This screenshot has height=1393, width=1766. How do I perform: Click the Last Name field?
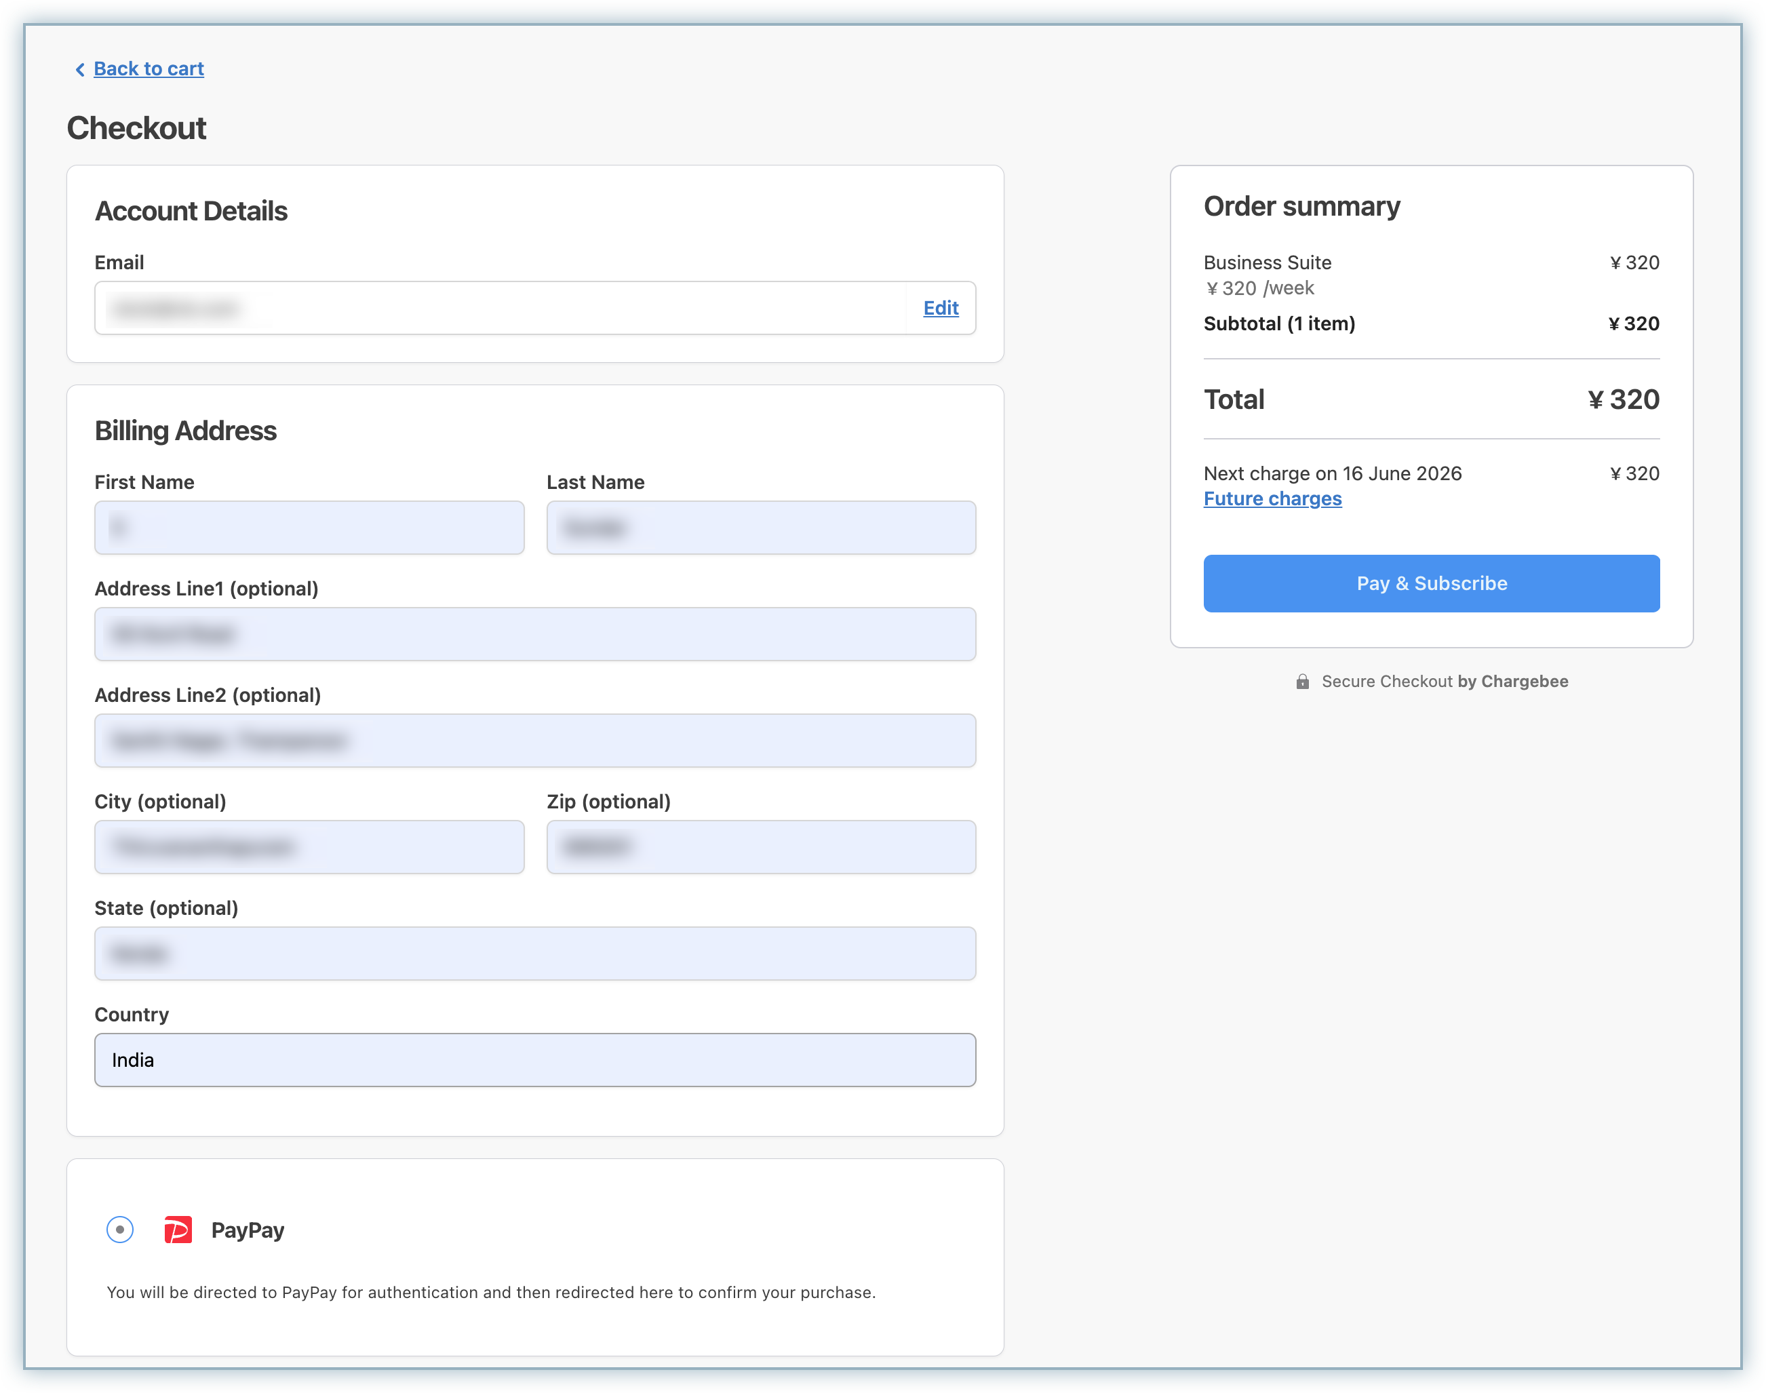coord(761,528)
